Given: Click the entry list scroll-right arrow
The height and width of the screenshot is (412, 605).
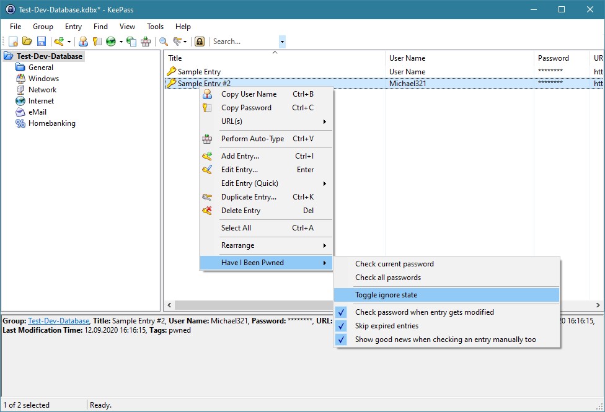Looking at the screenshot, I should [x=598, y=305].
